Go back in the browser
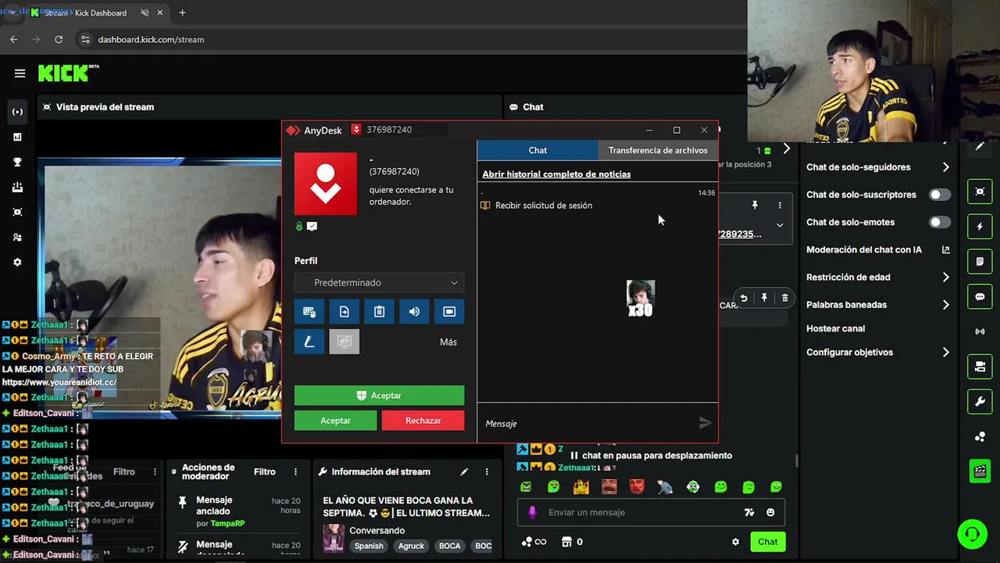 click(13, 39)
